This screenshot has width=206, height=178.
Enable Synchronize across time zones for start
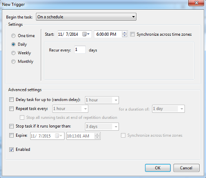click(x=132, y=34)
